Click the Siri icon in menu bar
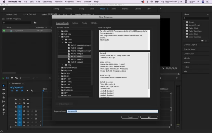Screen dimensions: 212x133 tap(203, 2)
